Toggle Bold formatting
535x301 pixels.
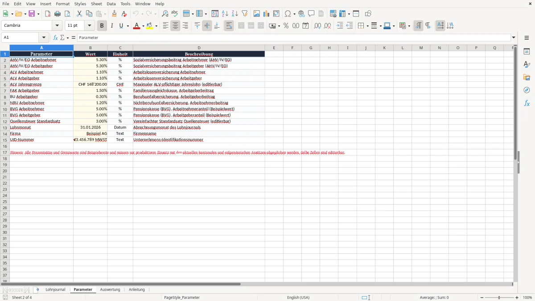click(x=102, y=26)
